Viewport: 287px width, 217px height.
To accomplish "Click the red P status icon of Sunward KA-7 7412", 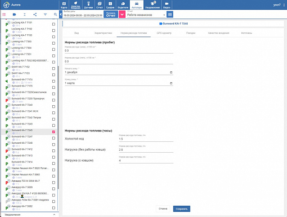I will pos(7,151).
